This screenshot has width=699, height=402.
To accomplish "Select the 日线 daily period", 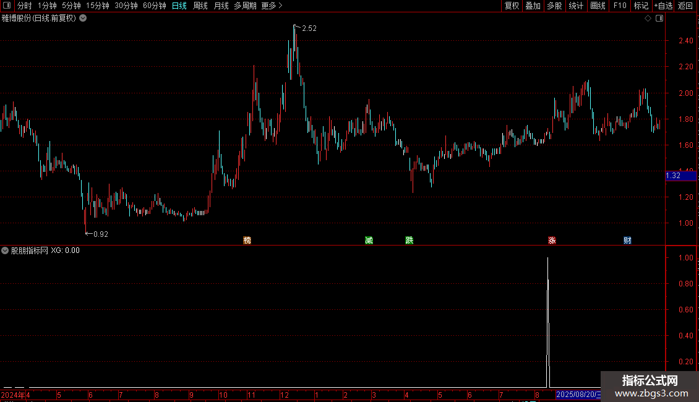I will pyautogui.click(x=179, y=6).
